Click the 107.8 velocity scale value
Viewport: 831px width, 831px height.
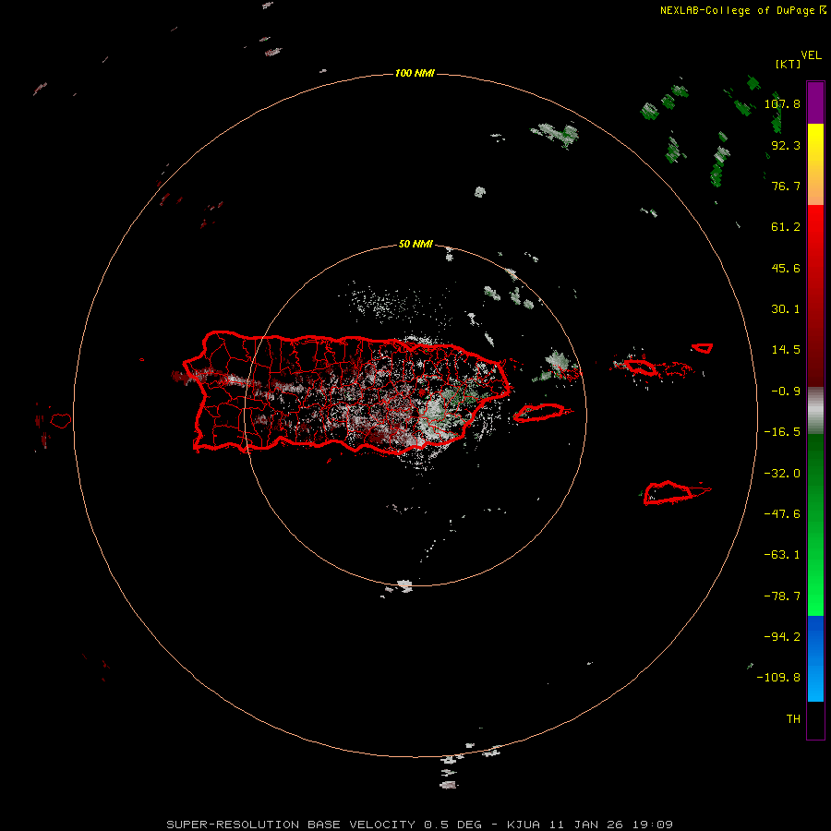click(x=782, y=103)
